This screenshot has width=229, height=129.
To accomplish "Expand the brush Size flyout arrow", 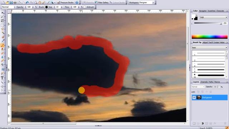I will [62, 7].
